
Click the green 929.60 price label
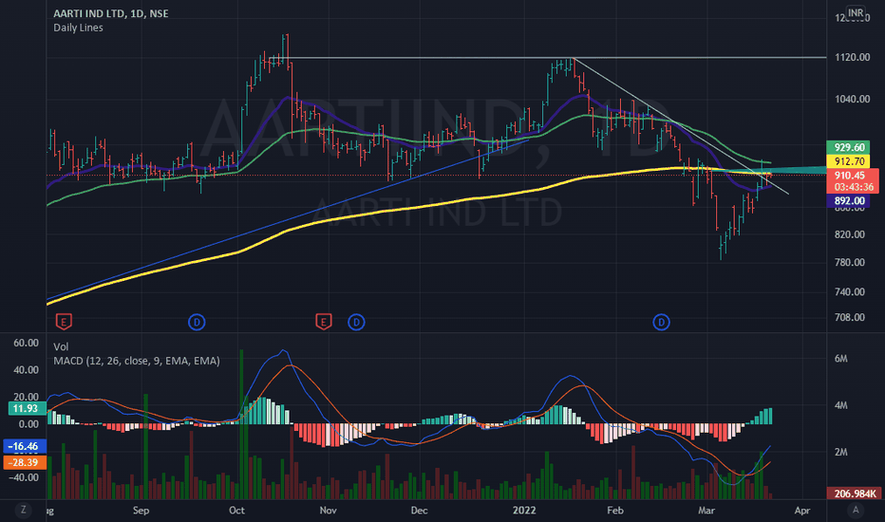click(850, 147)
